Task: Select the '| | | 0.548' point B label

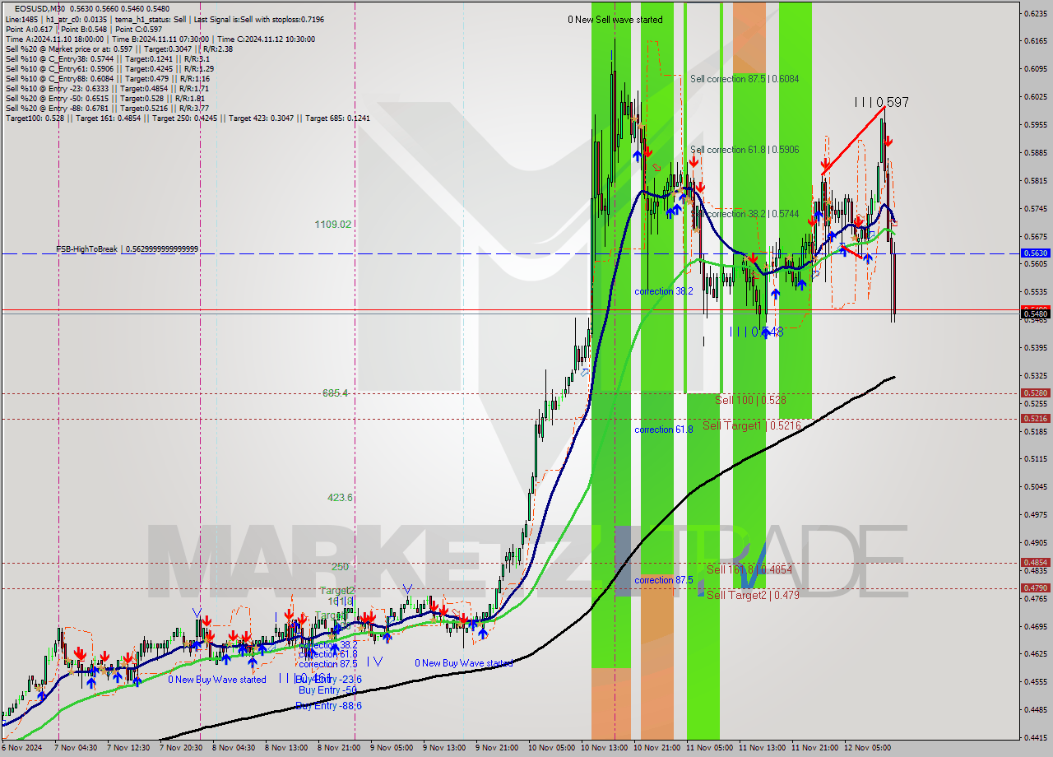Action: click(x=756, y=332)
